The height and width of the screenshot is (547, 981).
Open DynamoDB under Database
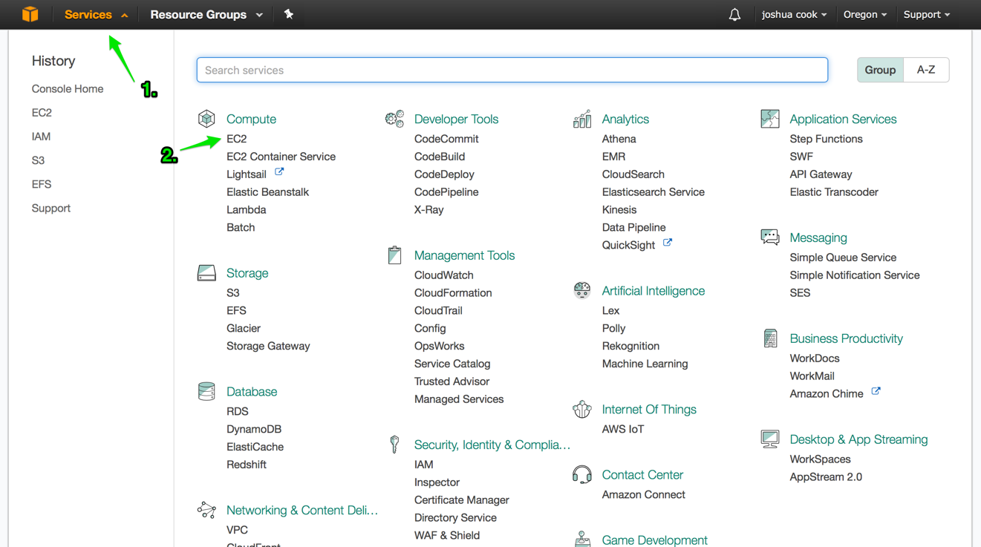click(254, 429)
